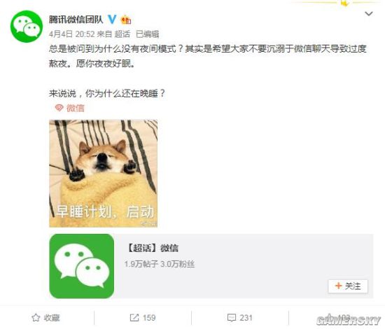Click the repost share icon
The height and width of the screenshot is (329, 385).
click(x=134, y=318)
